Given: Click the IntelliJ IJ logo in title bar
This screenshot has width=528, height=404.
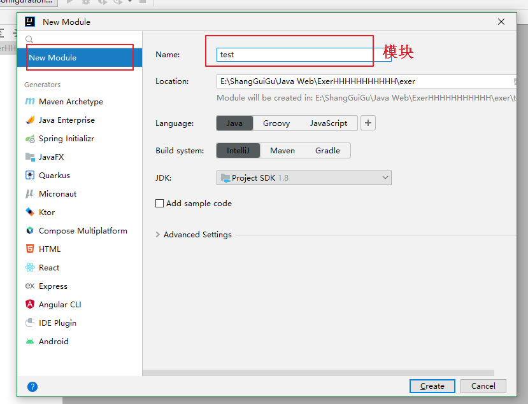Looking at the screenshot, I should pos(30,22).
